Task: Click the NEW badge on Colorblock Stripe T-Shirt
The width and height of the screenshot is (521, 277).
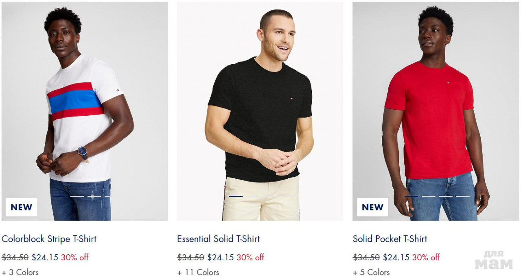Action: [22, 207]
